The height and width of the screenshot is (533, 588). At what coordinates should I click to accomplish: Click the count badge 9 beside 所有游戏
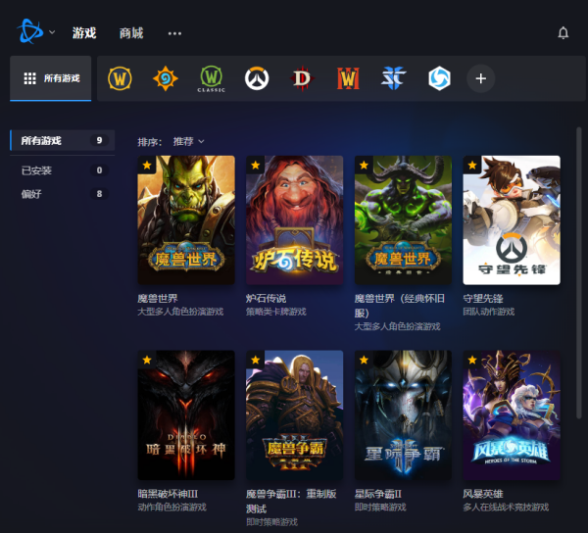pyautogui.click(x=99, y=140)
